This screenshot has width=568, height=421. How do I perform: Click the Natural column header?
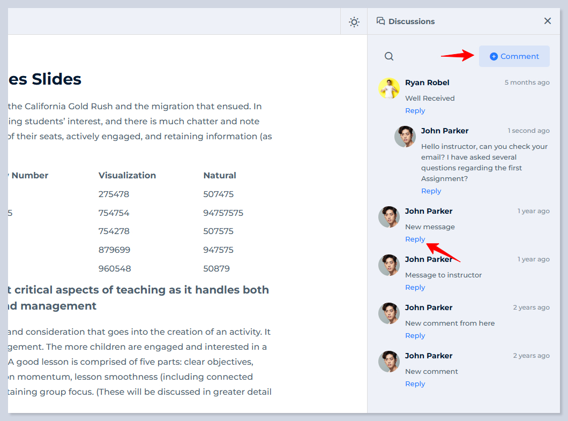click(x=220, y=175)
